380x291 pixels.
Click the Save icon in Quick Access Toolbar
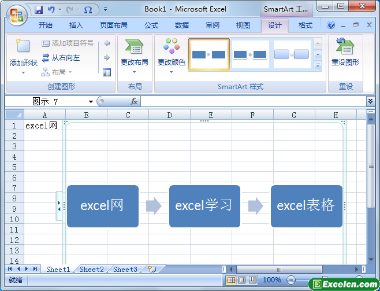[39, 10]
